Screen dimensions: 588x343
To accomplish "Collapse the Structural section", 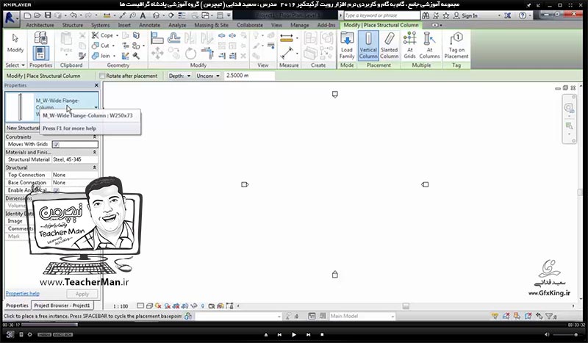I will tap(95, 167).
